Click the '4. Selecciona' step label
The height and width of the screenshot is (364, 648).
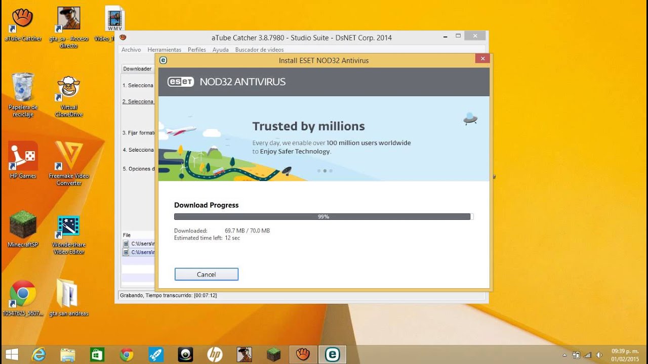[x=138, y=150]
